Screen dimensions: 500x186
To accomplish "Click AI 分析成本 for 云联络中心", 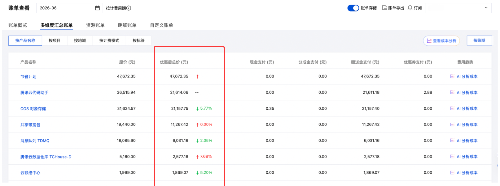I will tap(467, 173).
